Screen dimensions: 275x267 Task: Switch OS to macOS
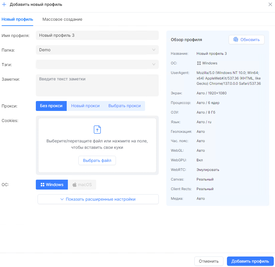(83, 184)
